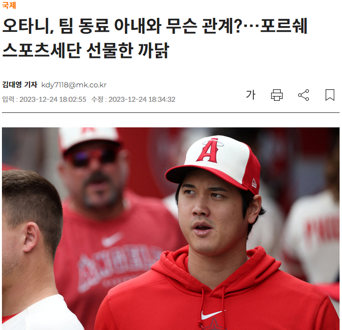Bookmark this article with the ribbon icon
This screenshot has height=330, width=342.
pyautogui.click(x=330, y=95)
